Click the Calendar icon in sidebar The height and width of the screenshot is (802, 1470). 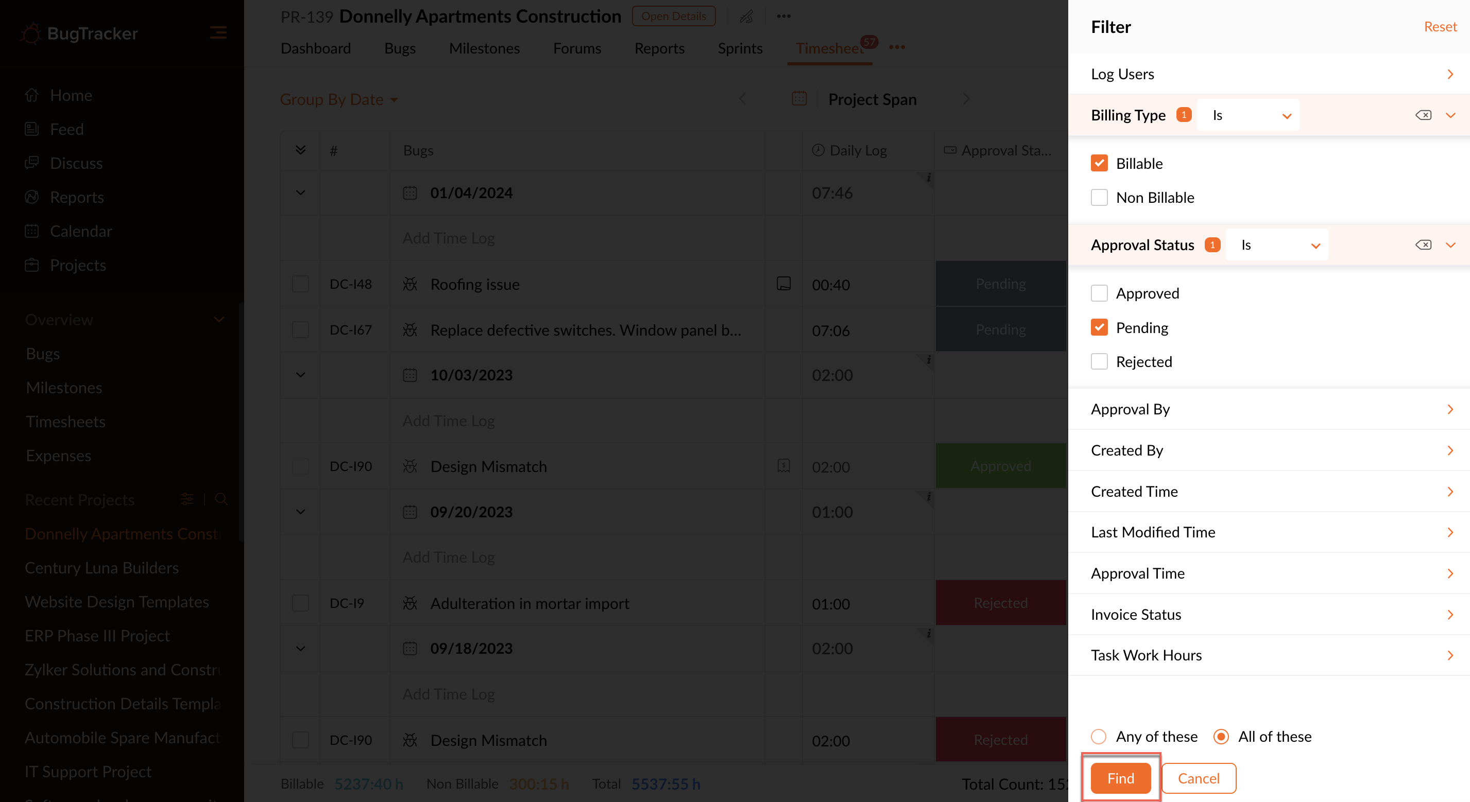point(32,231)
